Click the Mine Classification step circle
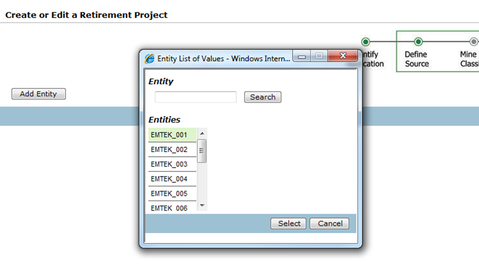The height and width of the screenshot is (272, 479). coord(473,42)
